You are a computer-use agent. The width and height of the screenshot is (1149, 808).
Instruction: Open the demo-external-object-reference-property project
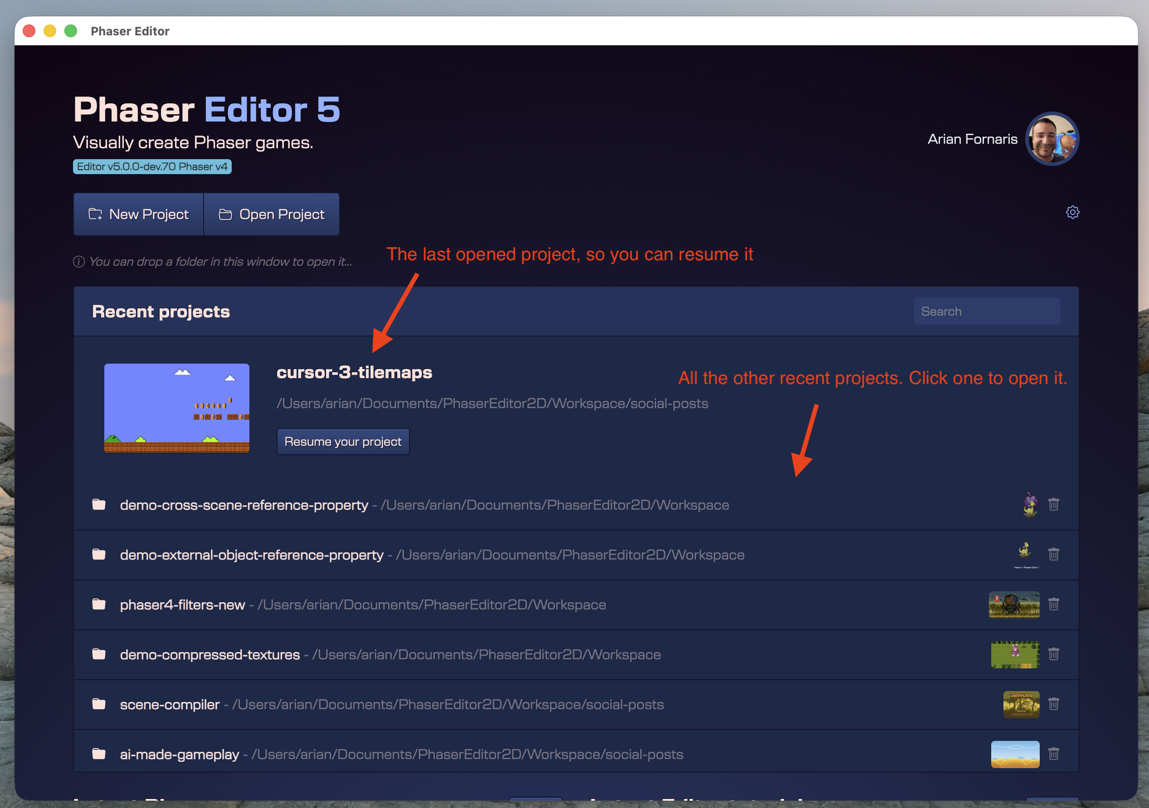pos(576,555)
